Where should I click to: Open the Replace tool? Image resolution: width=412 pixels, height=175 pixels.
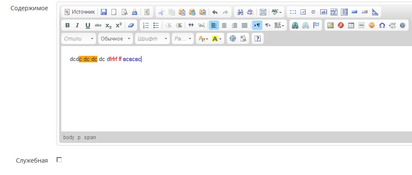(x=250, y=12)
